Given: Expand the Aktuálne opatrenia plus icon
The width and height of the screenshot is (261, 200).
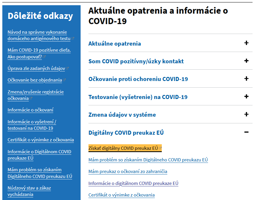Looking at the screenshot, I should pos(246,43).
